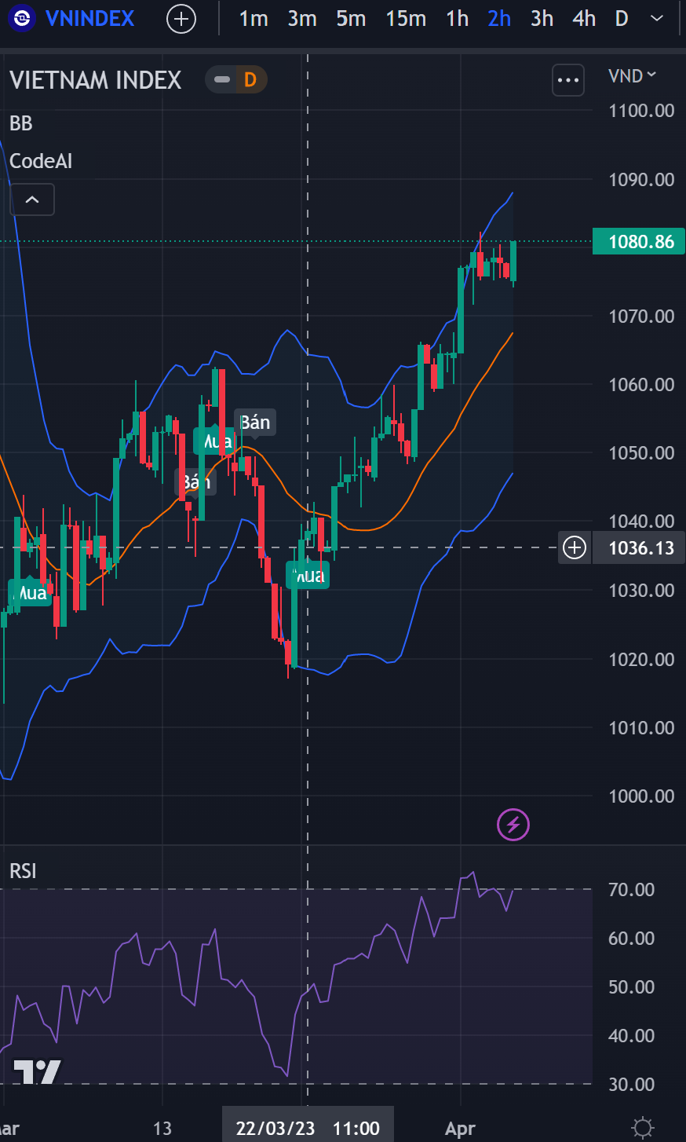Screen dimensions: 686x1142
Task: Click plus icon beside 1036.13 price
Action: 575,547
